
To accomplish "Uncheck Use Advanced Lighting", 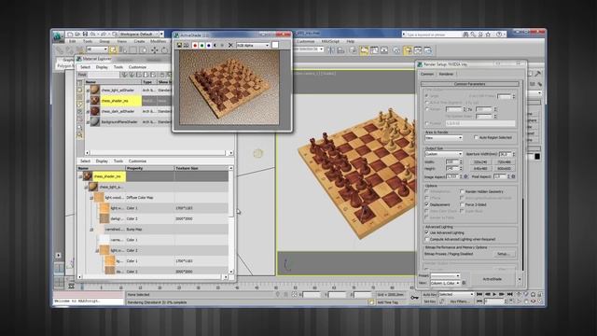I will (x=427, y=232).
